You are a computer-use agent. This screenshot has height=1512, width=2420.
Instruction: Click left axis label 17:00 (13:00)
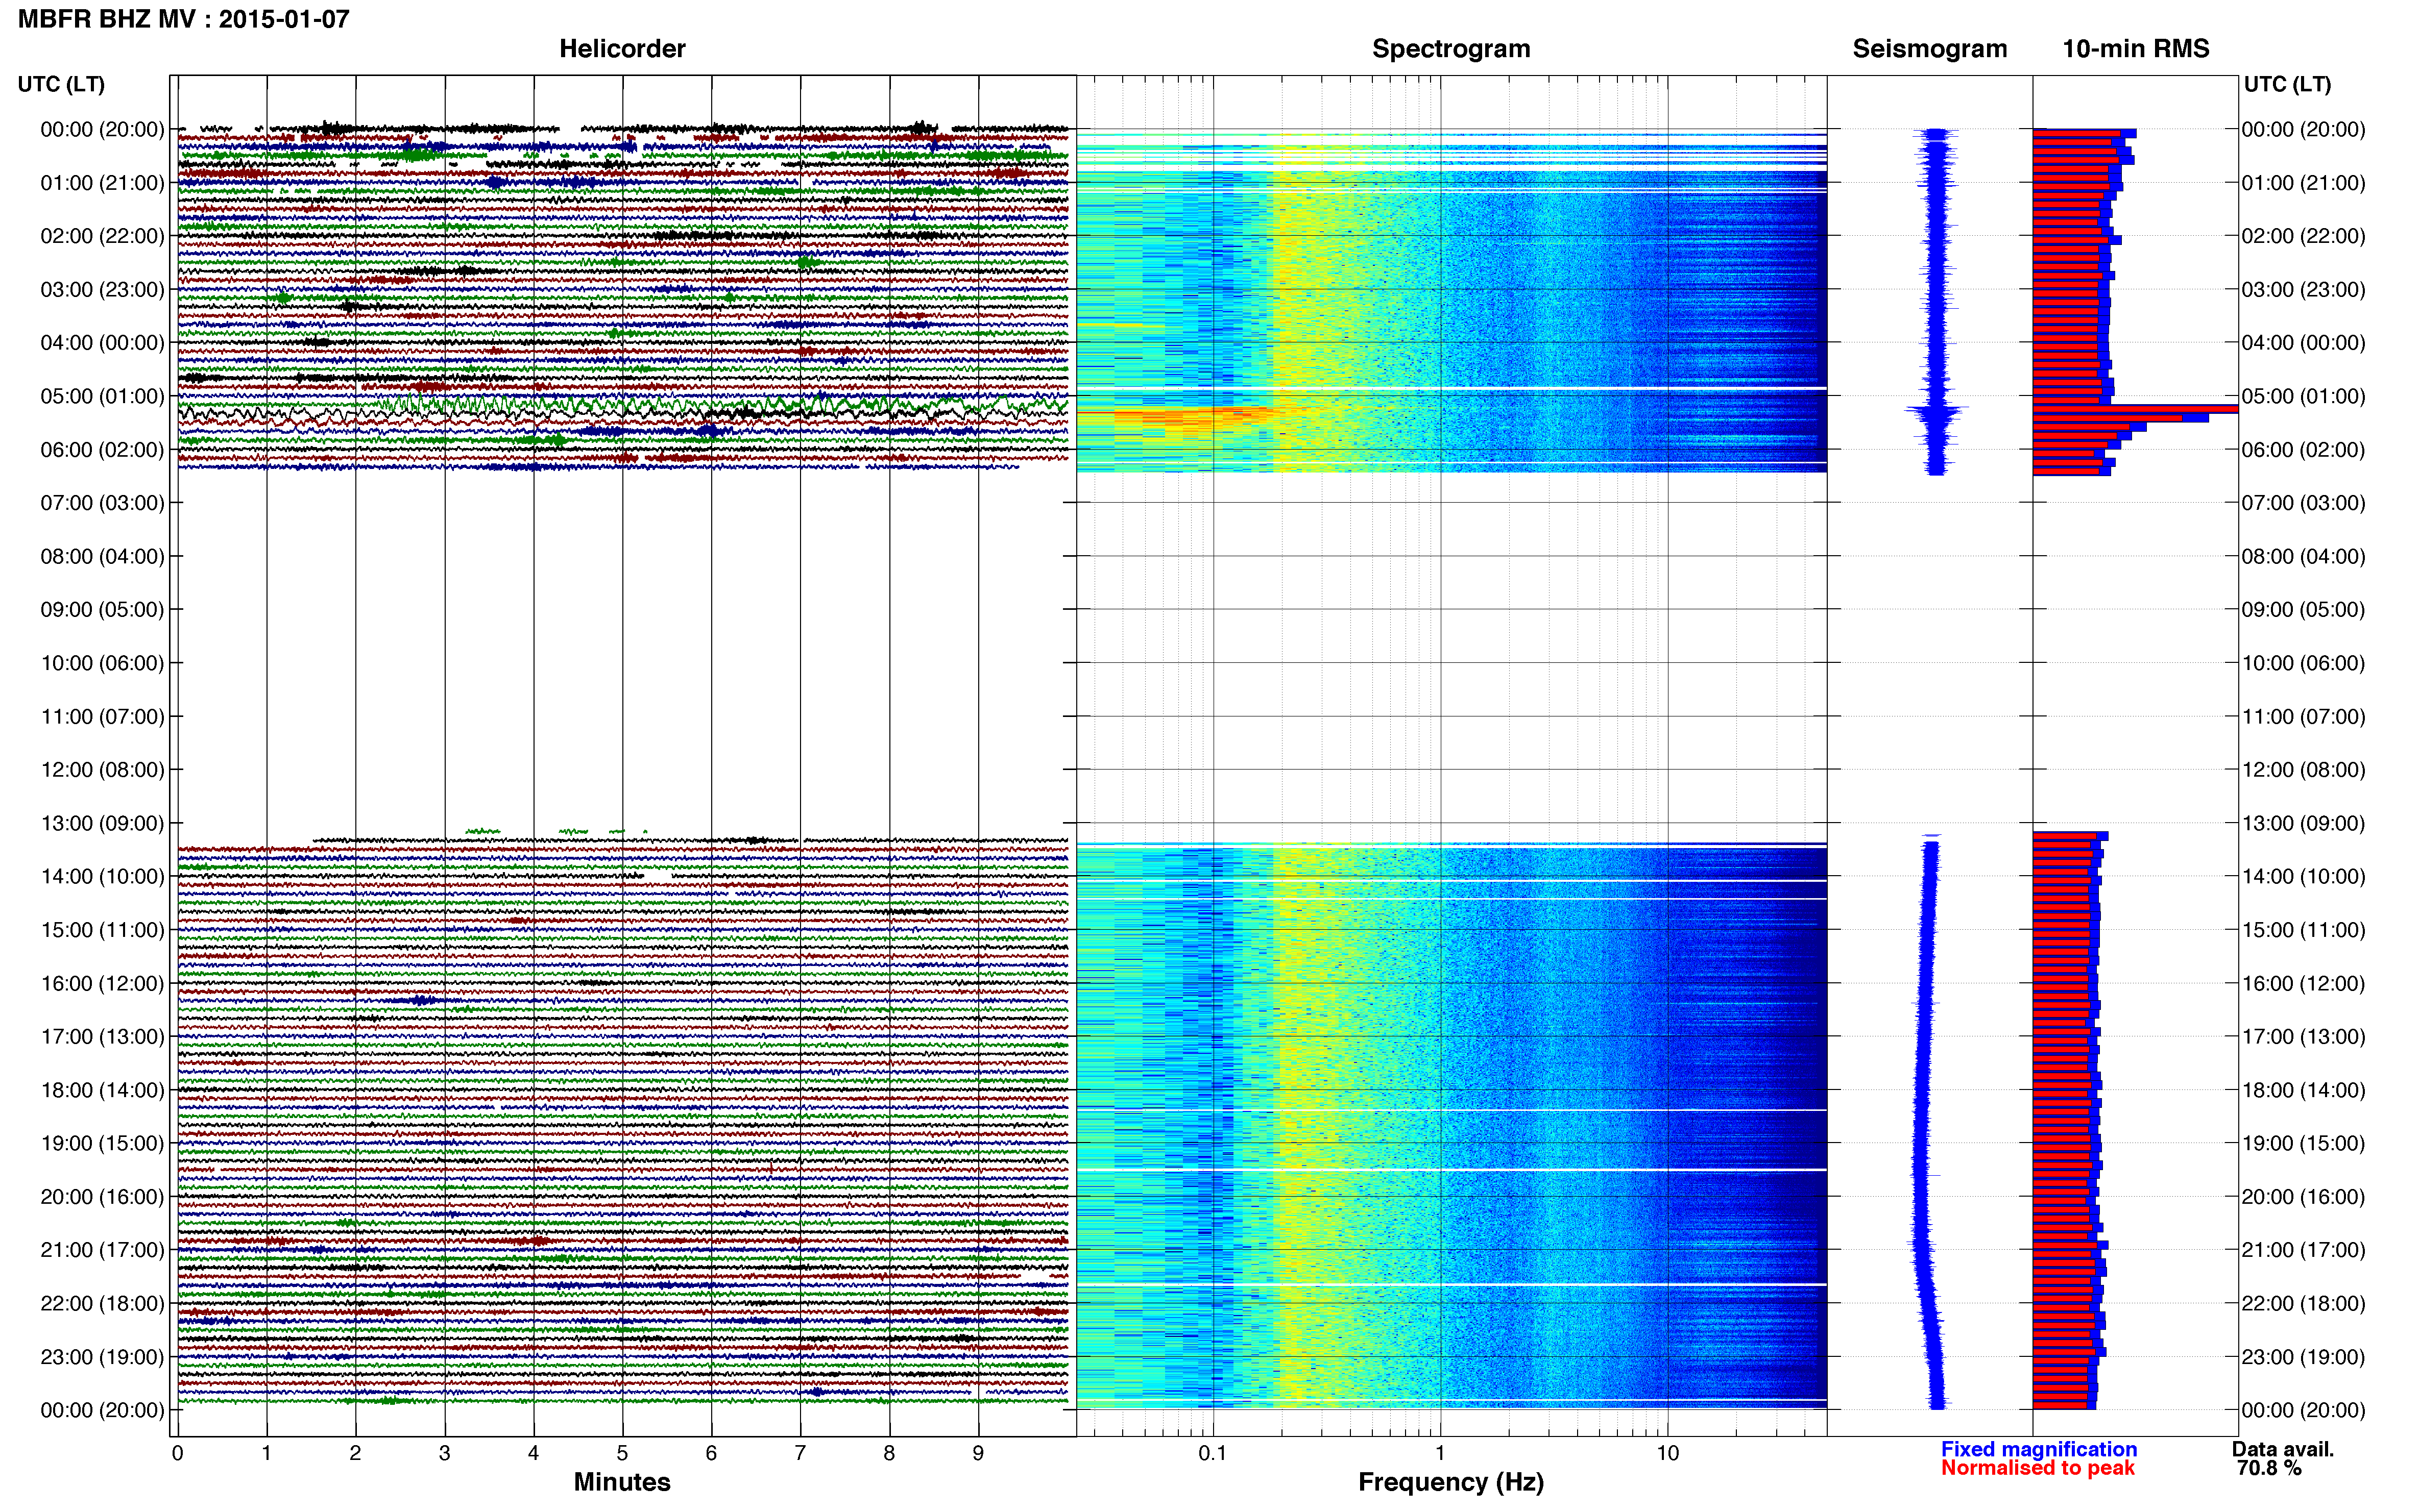click(x=102, y=1037)
